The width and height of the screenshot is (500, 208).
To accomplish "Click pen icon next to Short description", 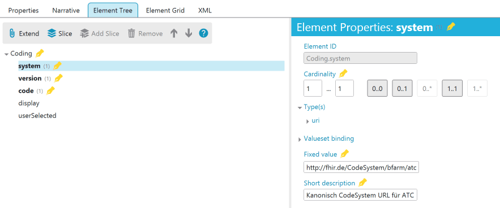I will click(362, 183).
